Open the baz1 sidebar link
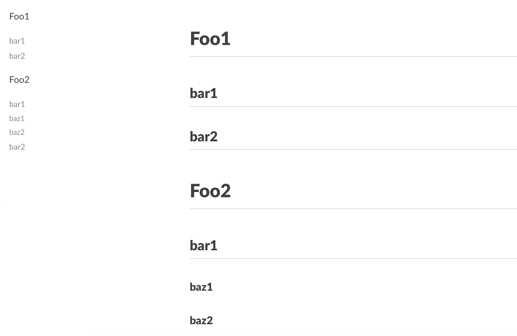This screenshot has width=517, height=336. [17, 118]
